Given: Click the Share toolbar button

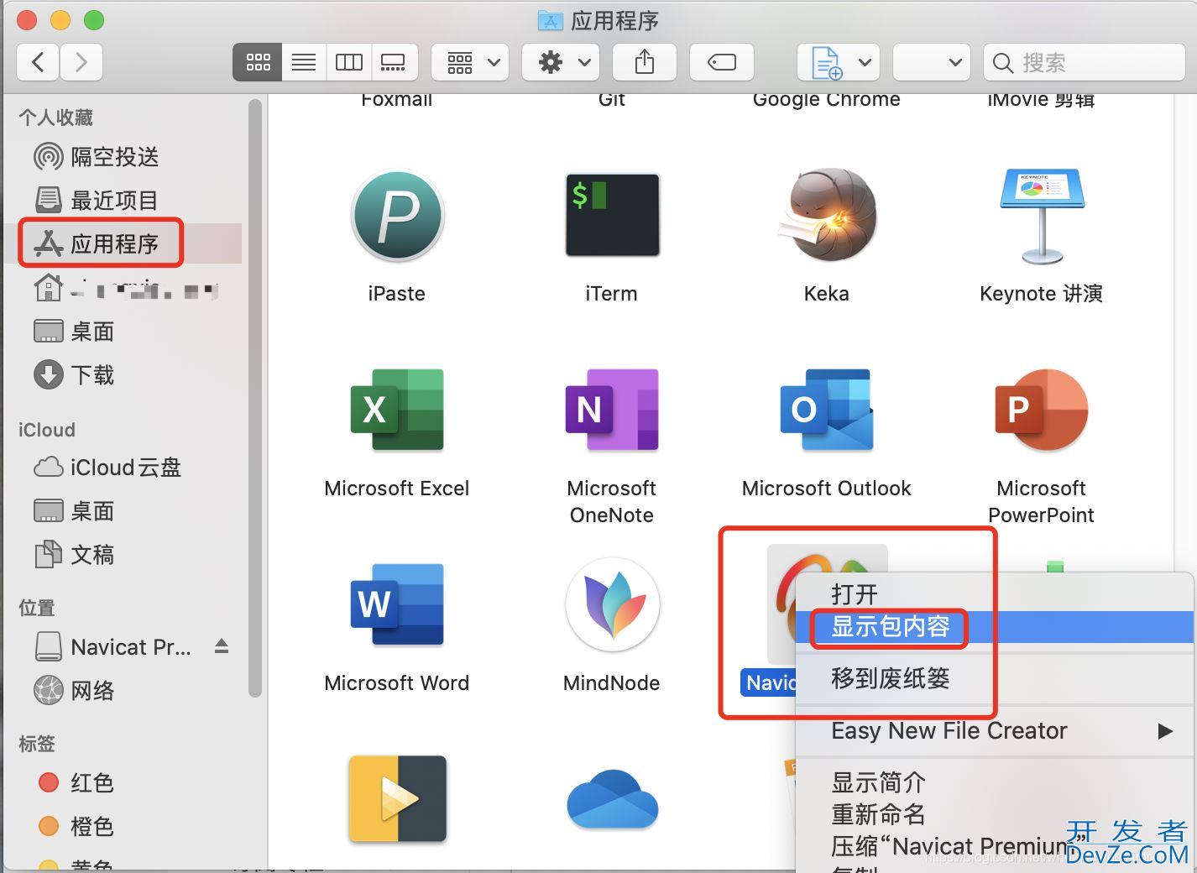Looking at the screenshot, I should (645, 62).
